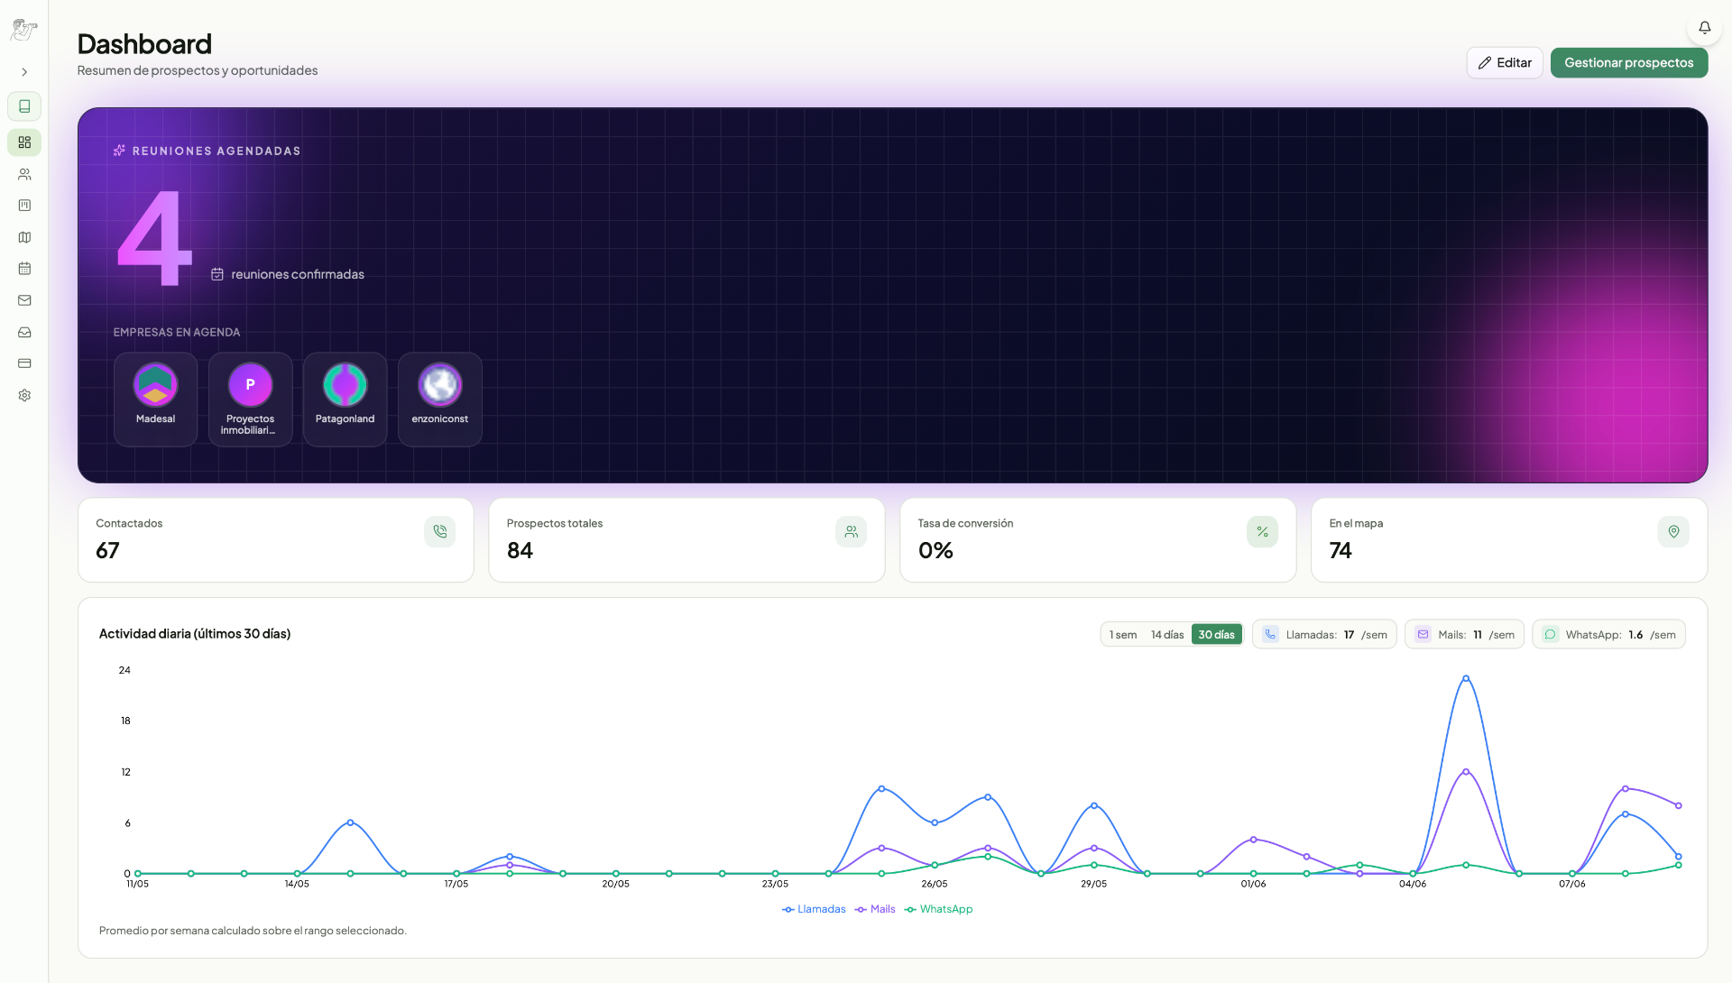
Task: Toggle the WhatsApp series in chart legend
Action: pyautogui.click(x=938, y=909)
